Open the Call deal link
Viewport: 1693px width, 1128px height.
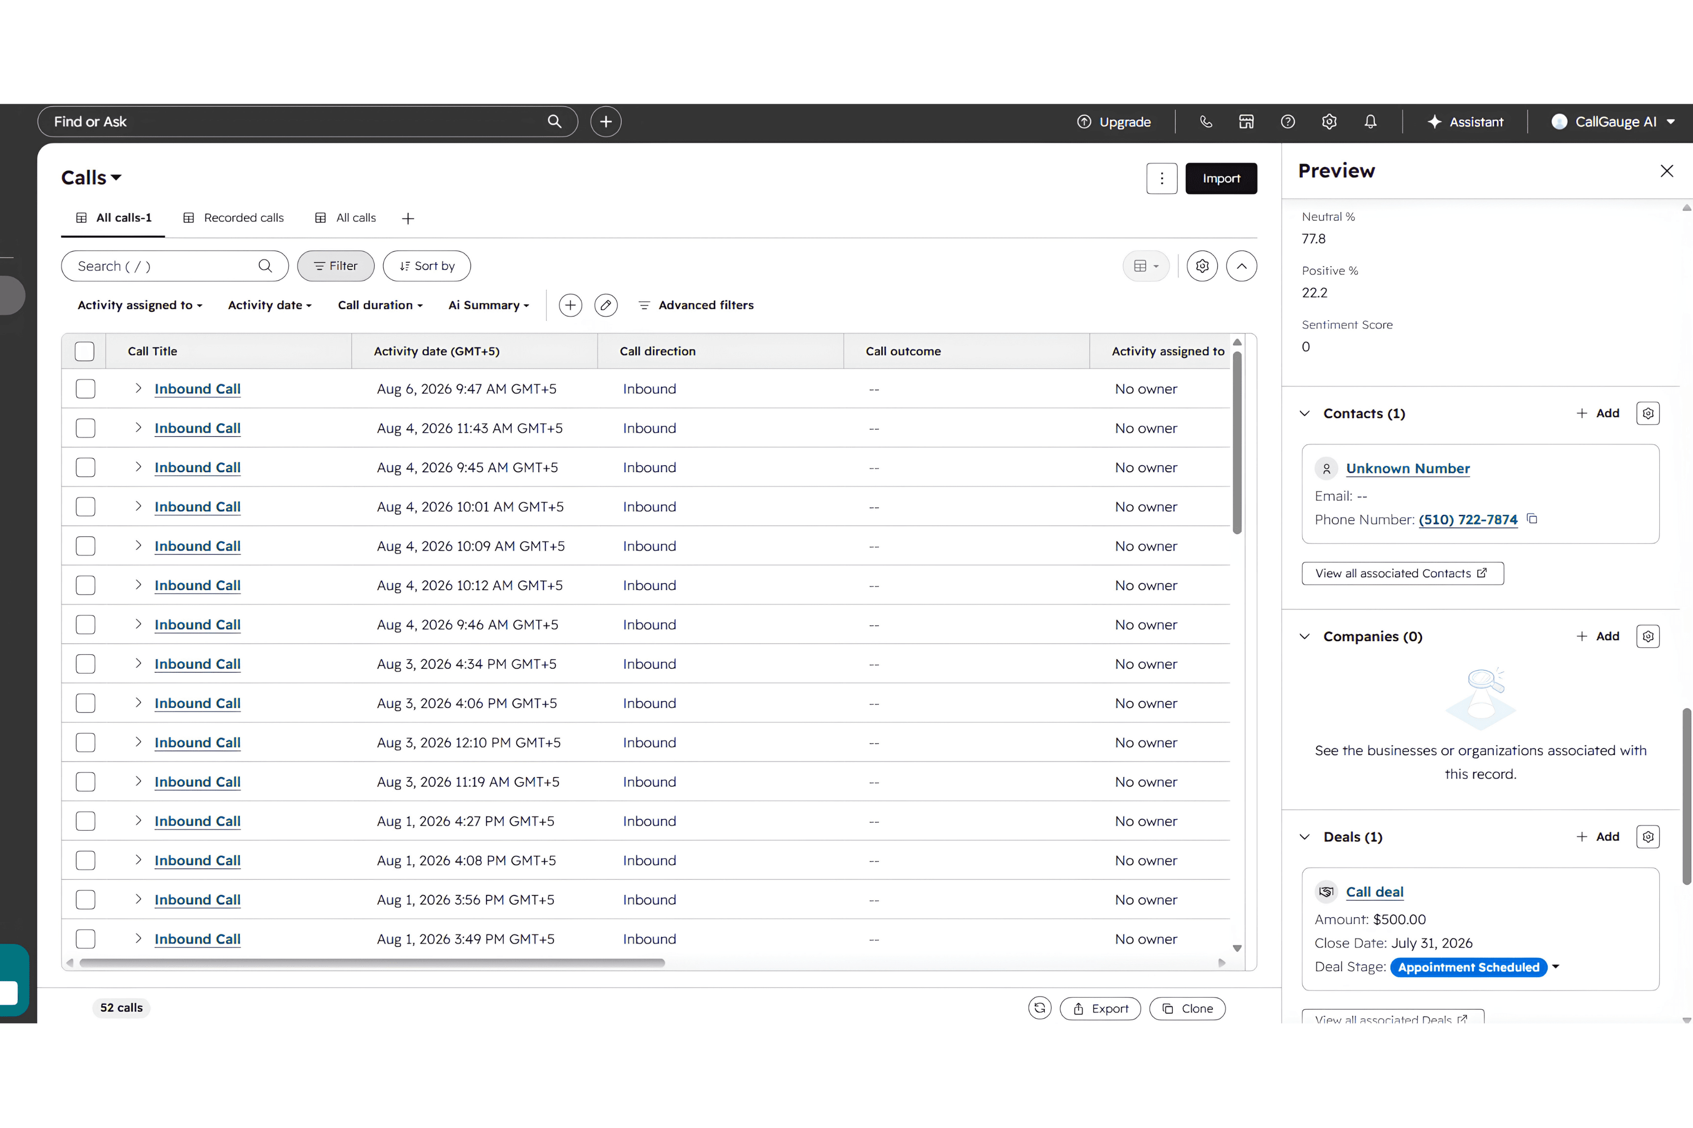click(1375, 892)
